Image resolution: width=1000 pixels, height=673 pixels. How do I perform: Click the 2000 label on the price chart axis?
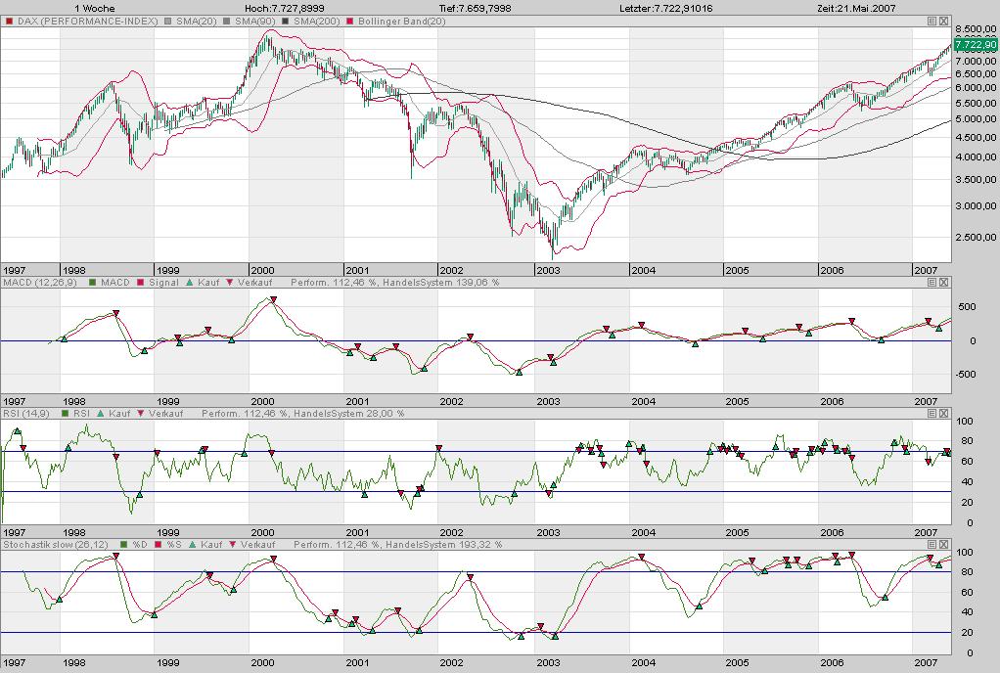pyautogui.click(x=262, y=270)
